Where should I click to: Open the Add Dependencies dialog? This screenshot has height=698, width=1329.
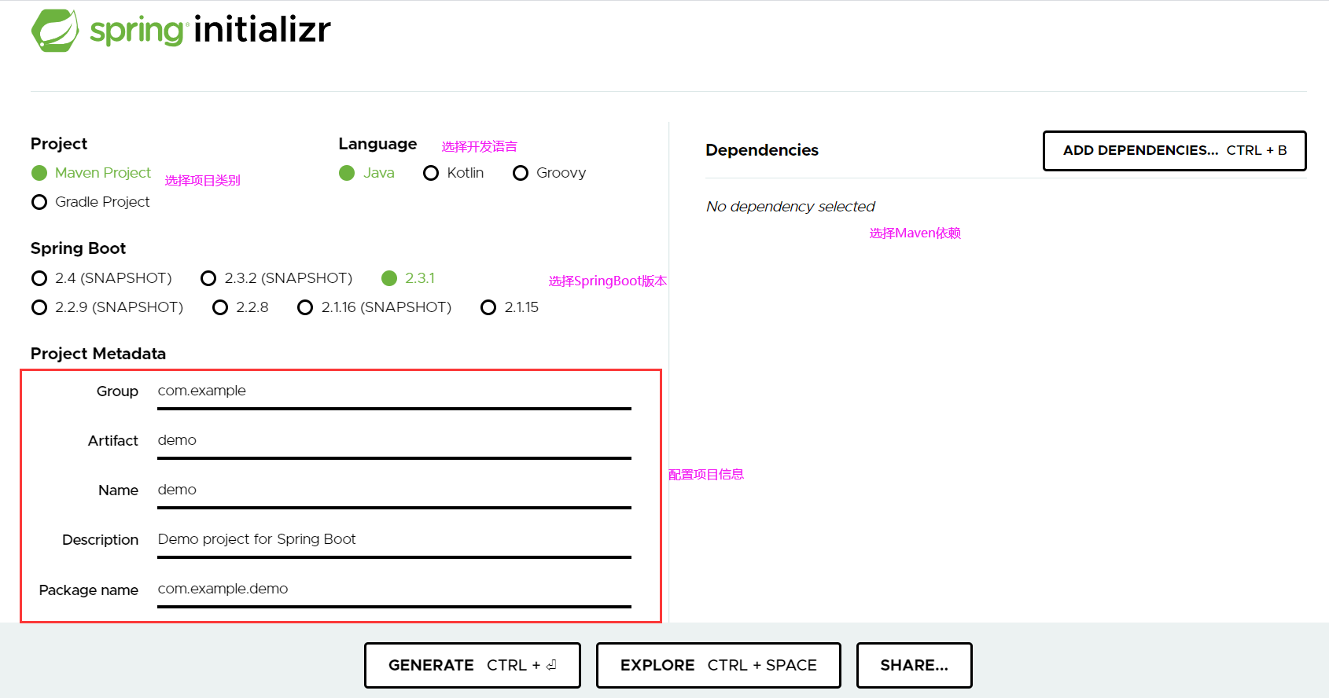pos(1174,151)
